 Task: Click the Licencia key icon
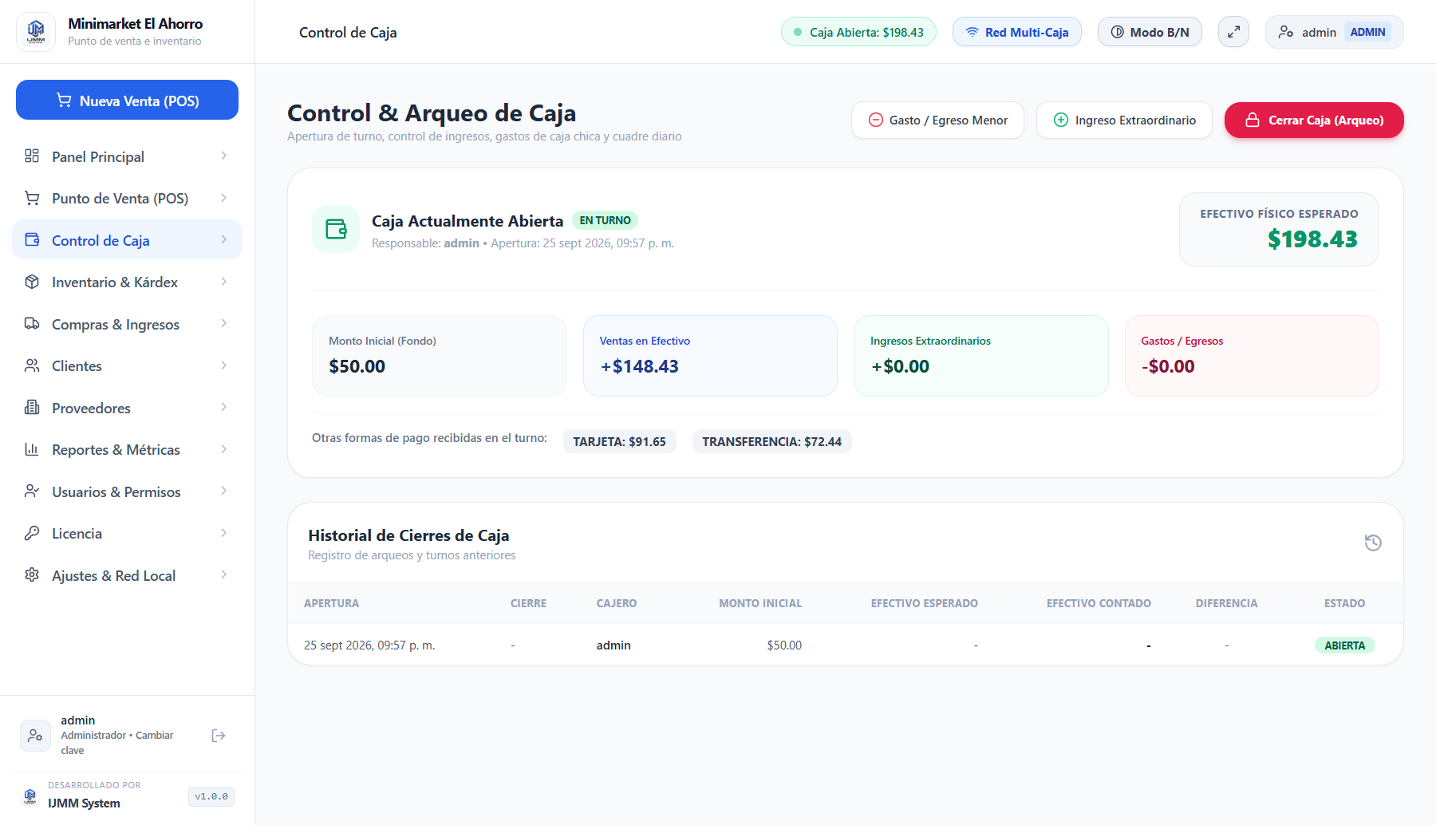(32, 533)
